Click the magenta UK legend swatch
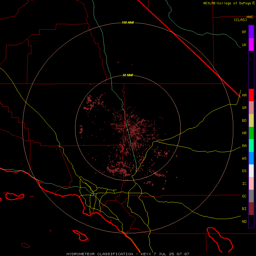Screen dimensions: 256x256 251,45
